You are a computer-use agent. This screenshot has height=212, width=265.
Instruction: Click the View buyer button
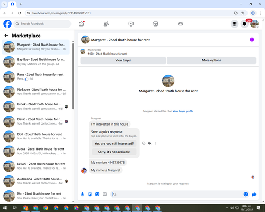coord(123,60)
